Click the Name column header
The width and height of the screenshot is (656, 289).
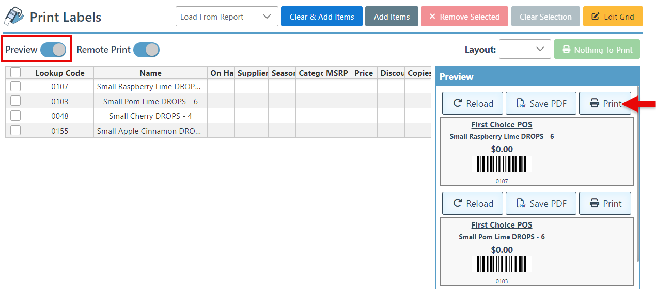click(150, 73)
